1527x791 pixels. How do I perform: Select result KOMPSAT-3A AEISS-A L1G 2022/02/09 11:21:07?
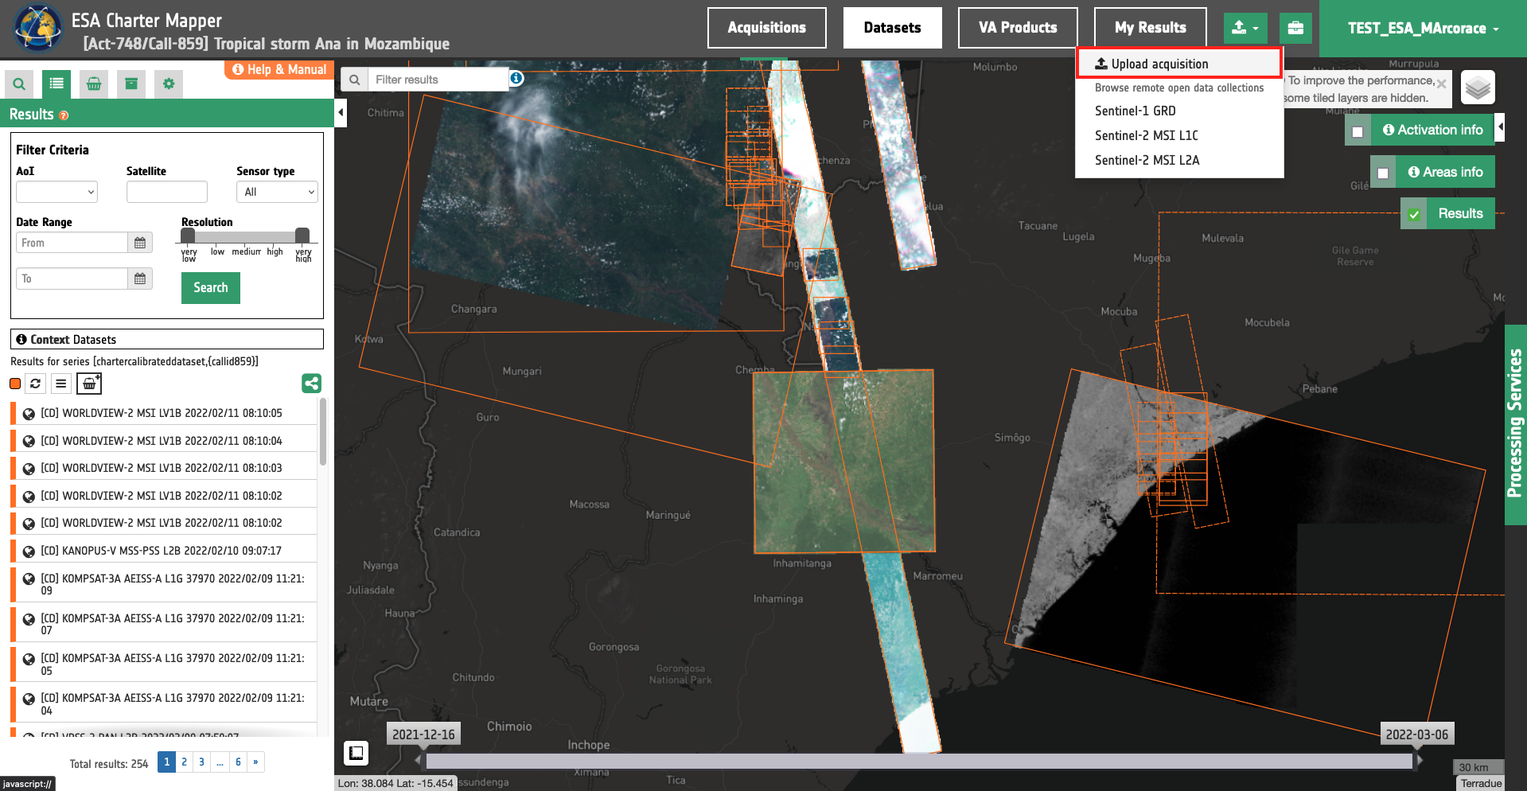(x=173, y=624)
